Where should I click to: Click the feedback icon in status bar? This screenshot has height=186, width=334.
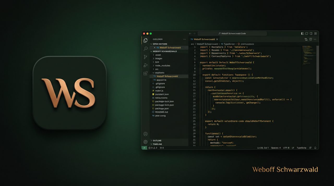point(310,148)
